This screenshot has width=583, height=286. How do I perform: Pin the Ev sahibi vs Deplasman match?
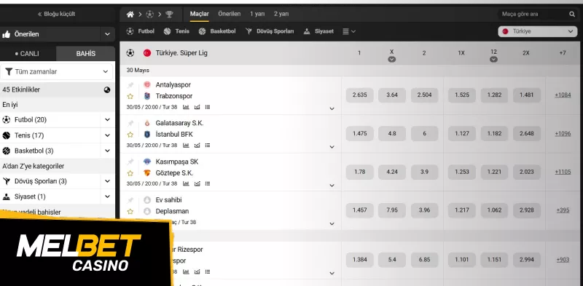tap(130, 200)
